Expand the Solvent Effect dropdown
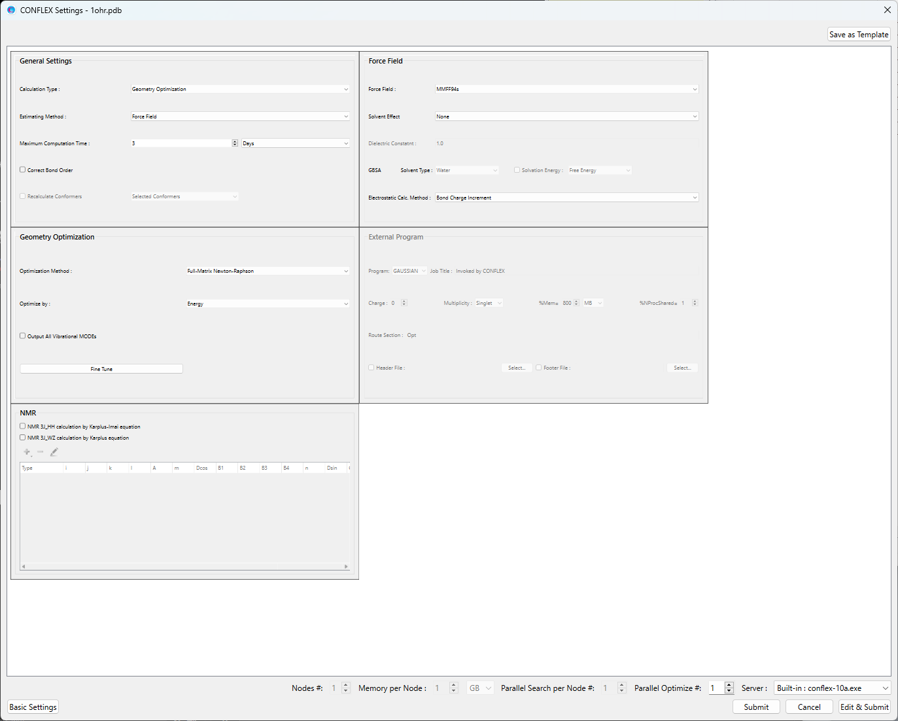898x721 pixels. [695, 116]
